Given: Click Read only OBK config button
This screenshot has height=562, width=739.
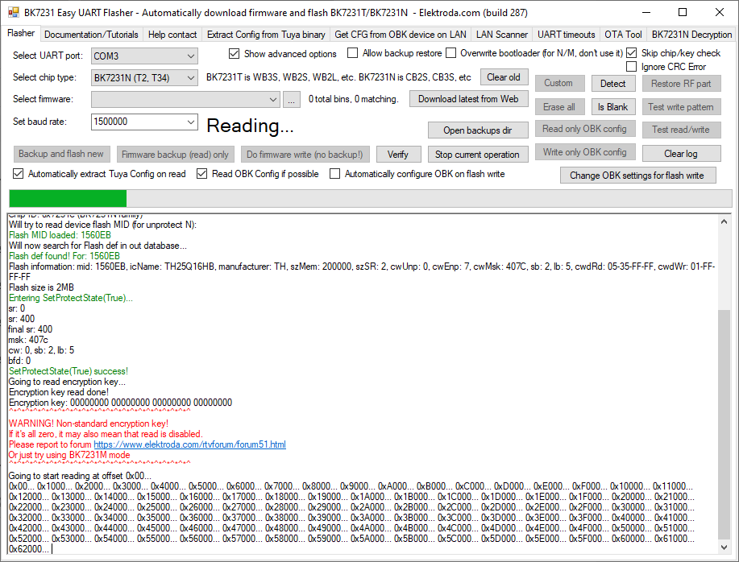Looking at the screenshot, I should point(585,129).
